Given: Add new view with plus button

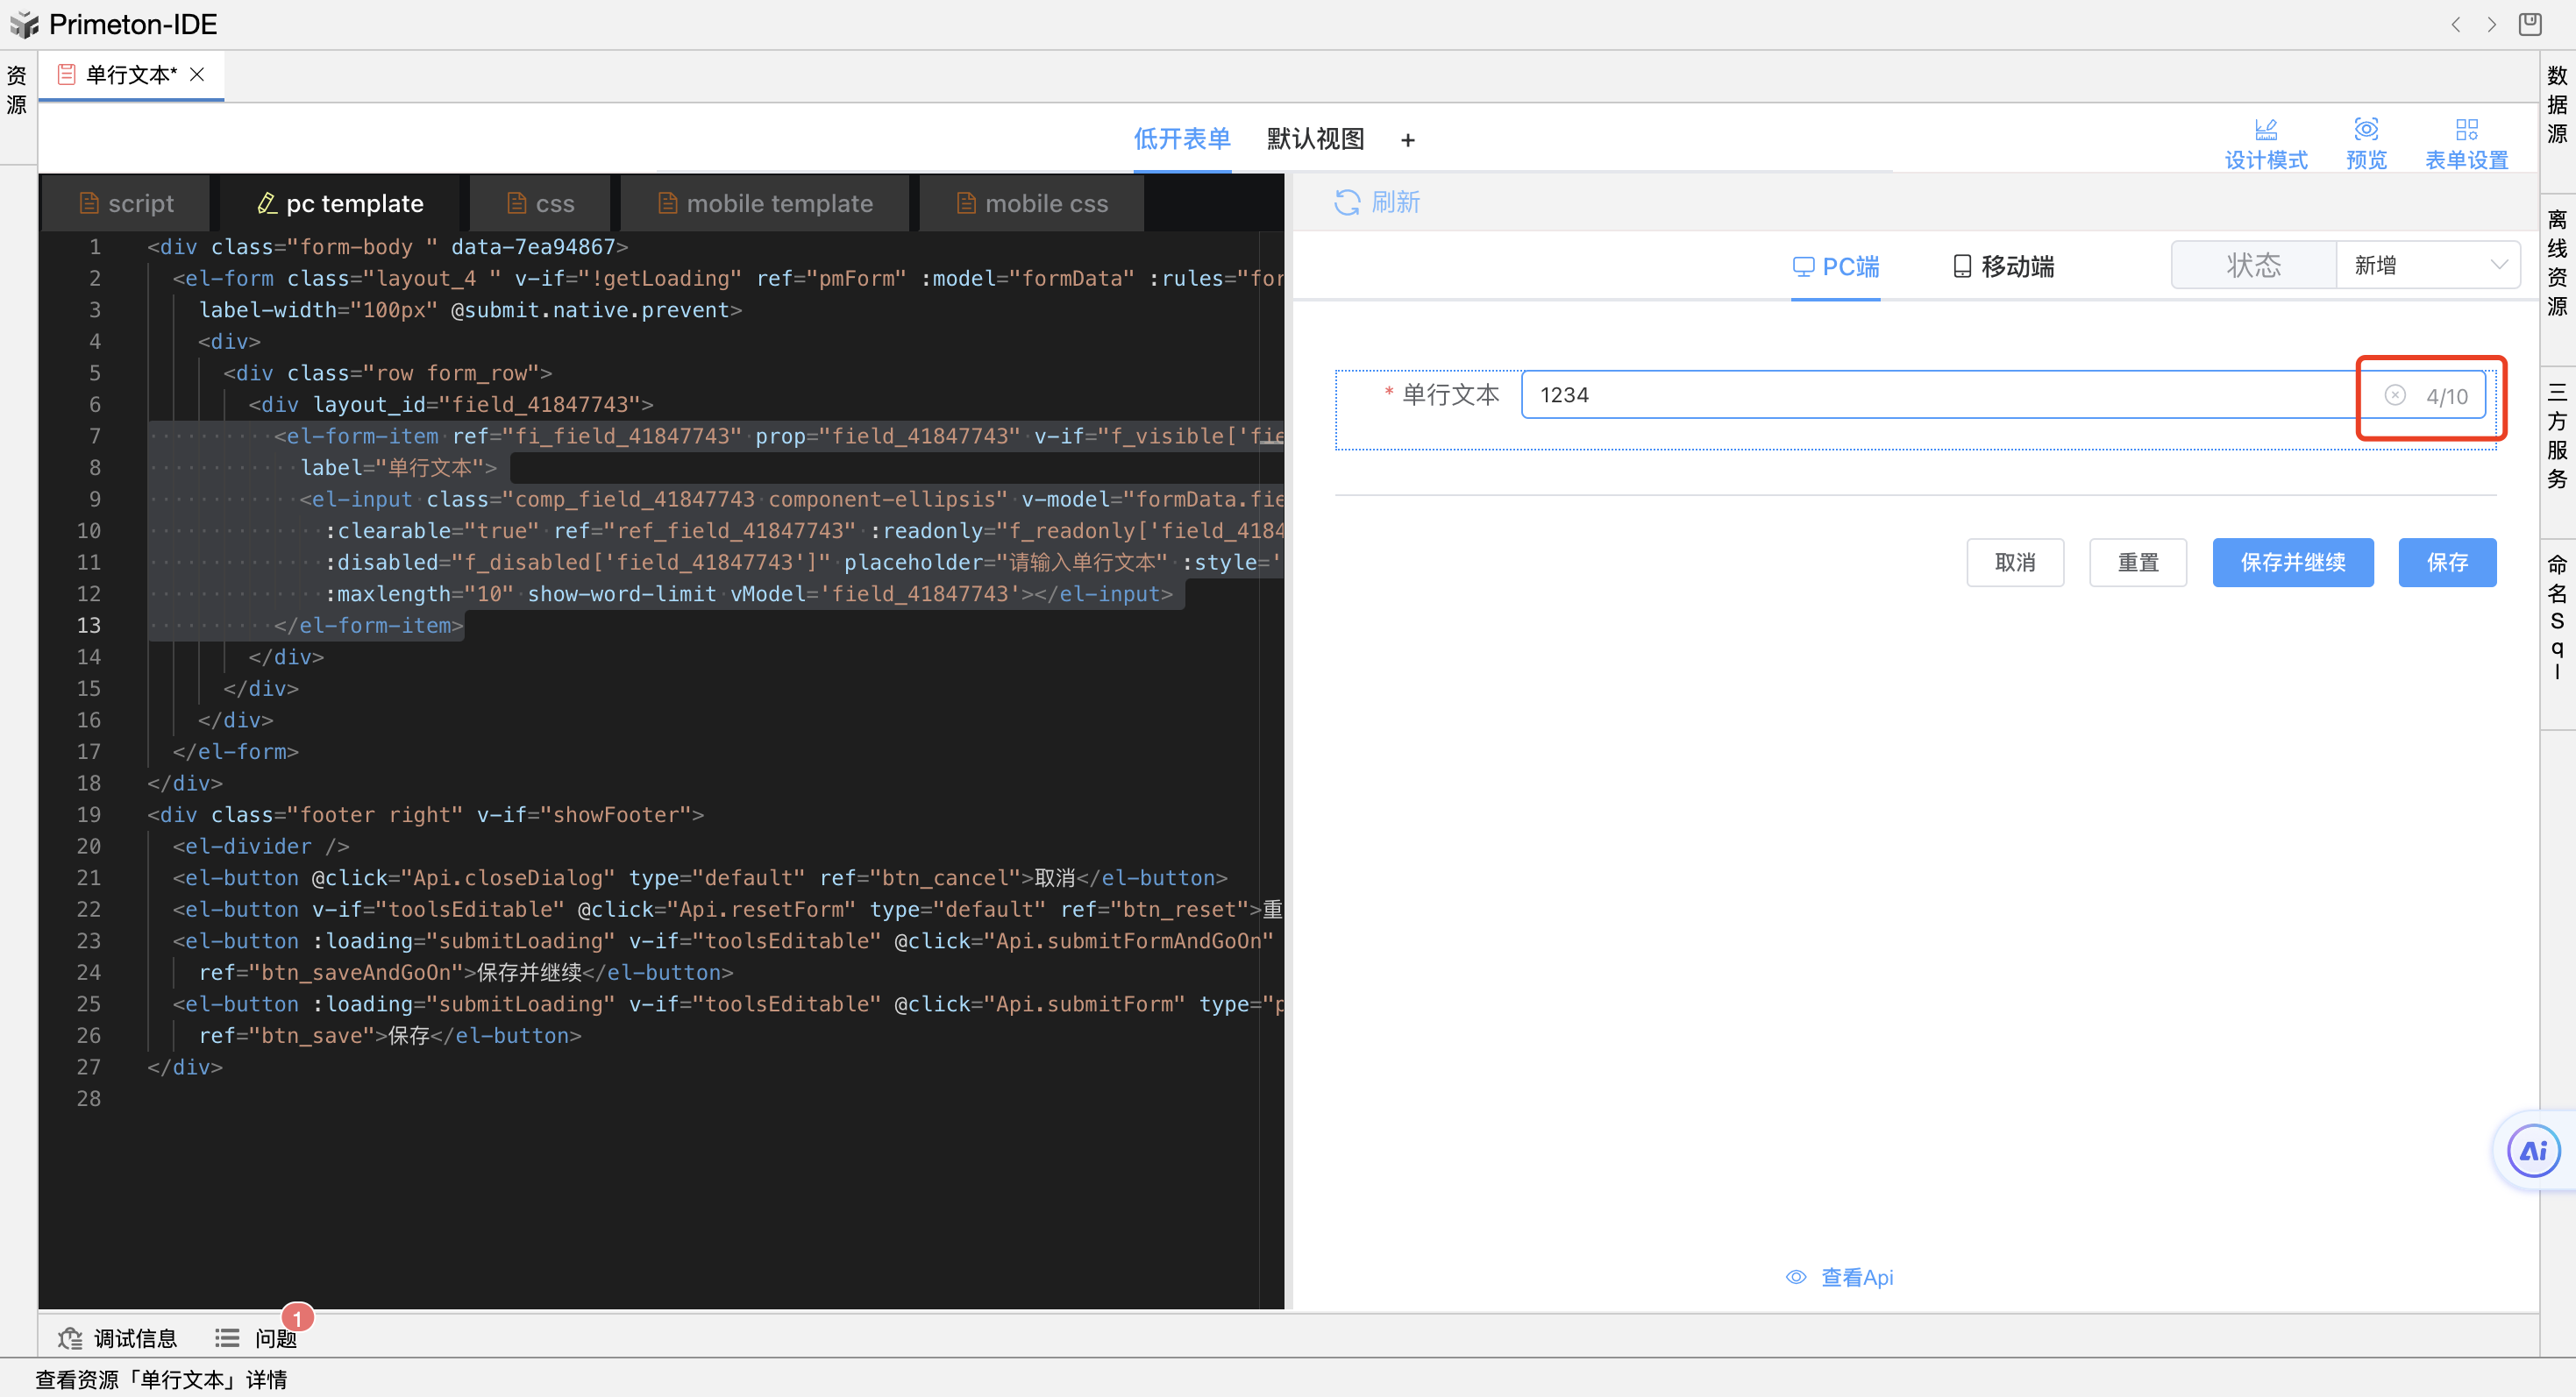Looking at the screenshot, I should (x=1407, y=141).
